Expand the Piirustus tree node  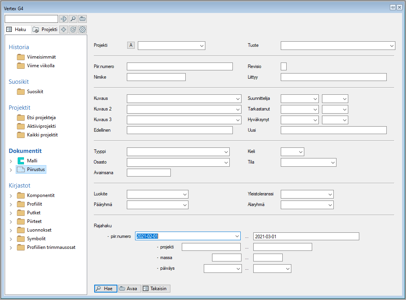[11, 170]
